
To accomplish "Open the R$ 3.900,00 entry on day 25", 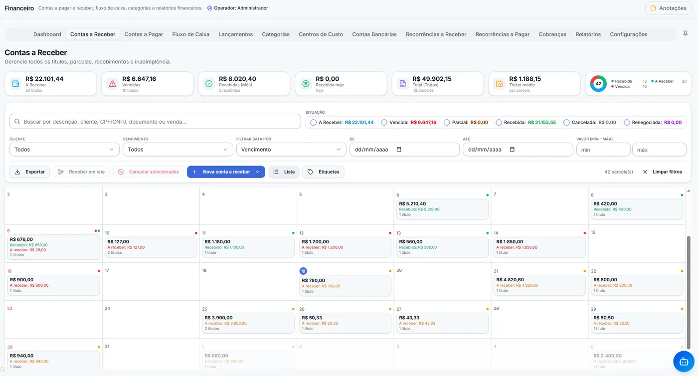I will click(x=248, y=323).
